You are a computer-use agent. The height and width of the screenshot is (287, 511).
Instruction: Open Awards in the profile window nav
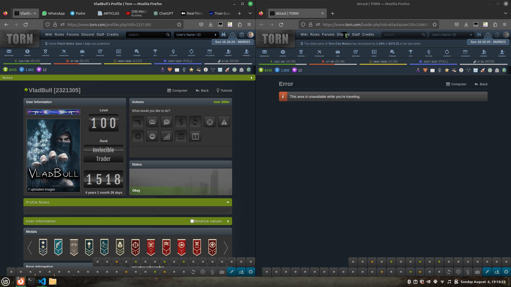coord(46,53)
